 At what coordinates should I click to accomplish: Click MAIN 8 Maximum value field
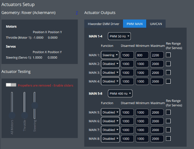(x=157, y=138)
